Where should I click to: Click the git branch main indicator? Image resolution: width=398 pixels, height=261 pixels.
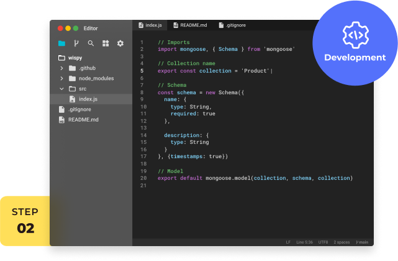pos(362,242)
